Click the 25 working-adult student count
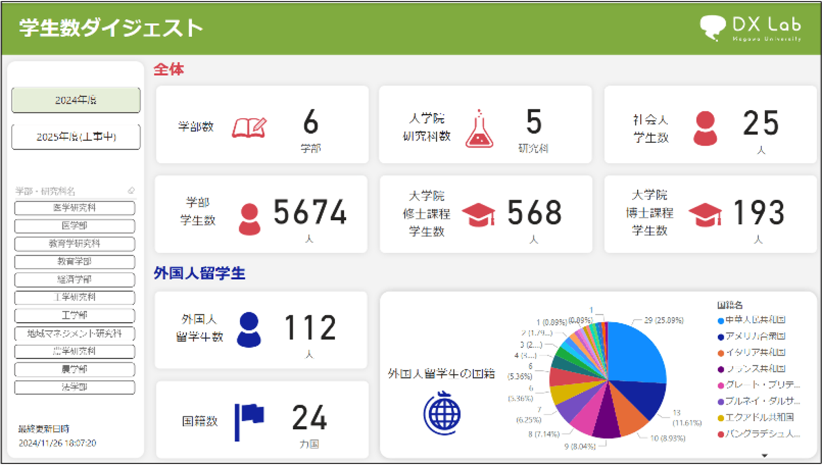Image resolution: width=822 pixels, height=465 pixels. [x=761, y=123]
